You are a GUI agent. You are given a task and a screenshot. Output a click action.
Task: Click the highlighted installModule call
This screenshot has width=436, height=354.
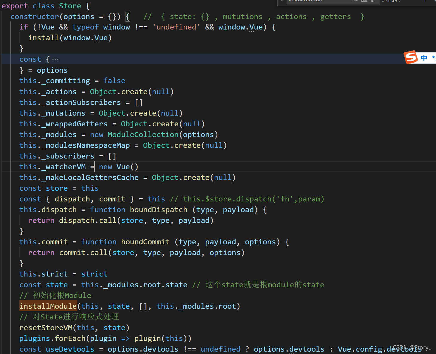48,306
